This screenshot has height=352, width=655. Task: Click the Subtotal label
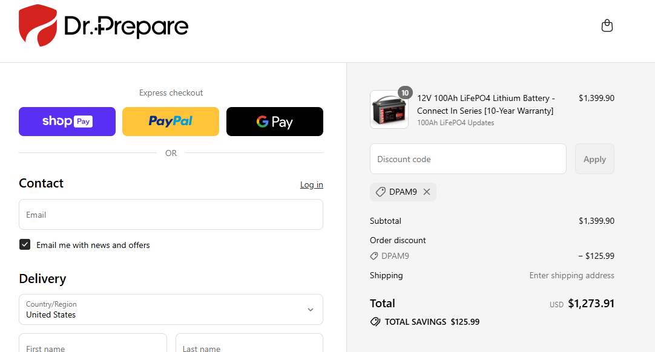[x=385, y=221]
